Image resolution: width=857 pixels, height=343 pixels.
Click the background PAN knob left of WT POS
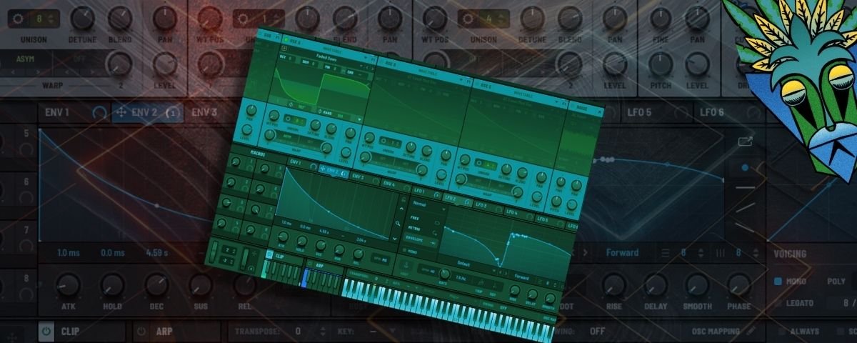pos(166,17)
